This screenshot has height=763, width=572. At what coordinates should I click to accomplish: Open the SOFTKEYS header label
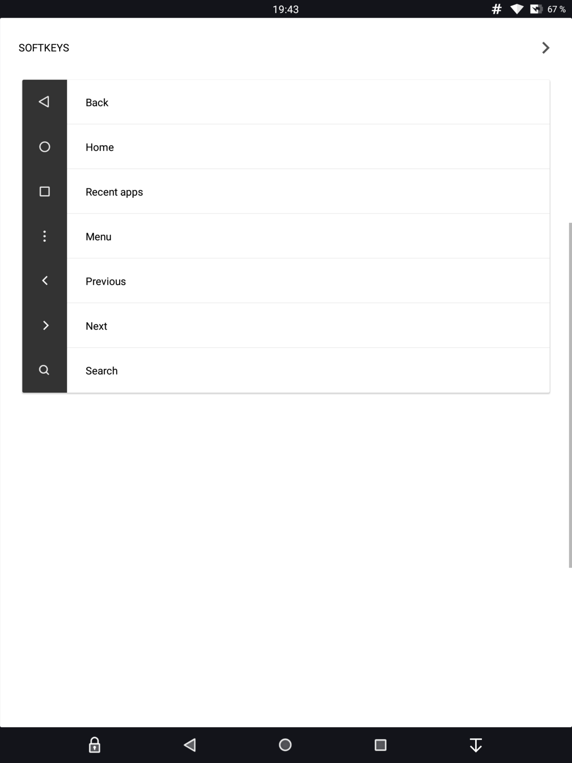[x=44, y=48]
